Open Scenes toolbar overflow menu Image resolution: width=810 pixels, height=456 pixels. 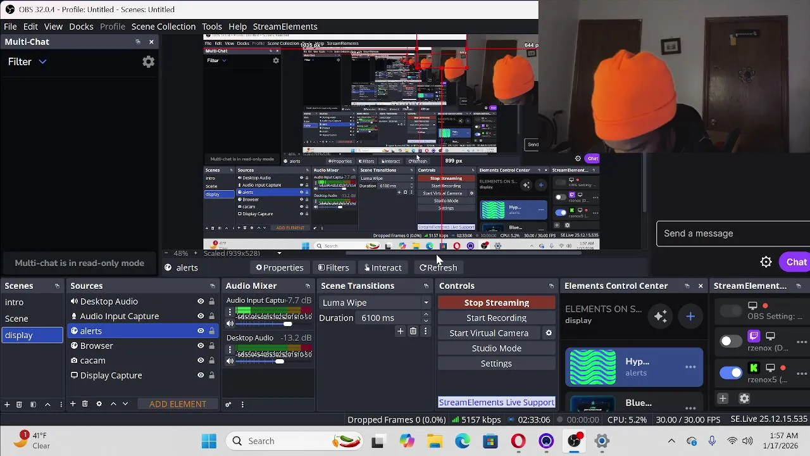click(61, 404)
